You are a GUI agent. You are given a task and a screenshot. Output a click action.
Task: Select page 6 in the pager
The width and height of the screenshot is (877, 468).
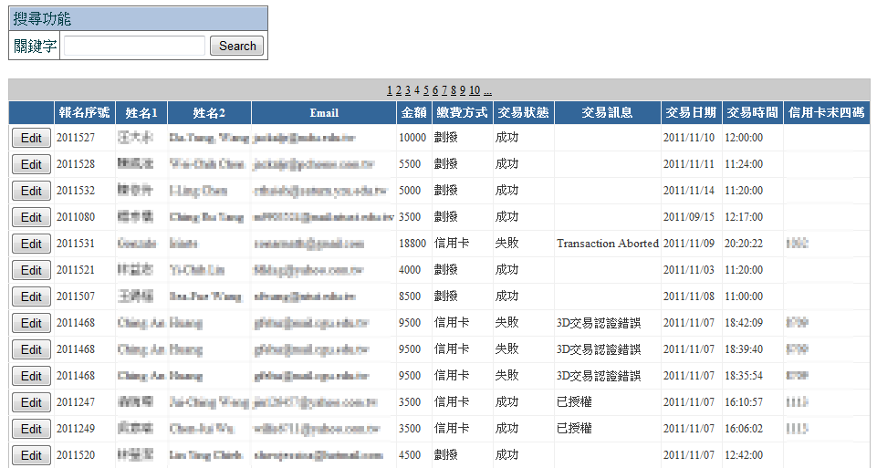coord(435,90)
